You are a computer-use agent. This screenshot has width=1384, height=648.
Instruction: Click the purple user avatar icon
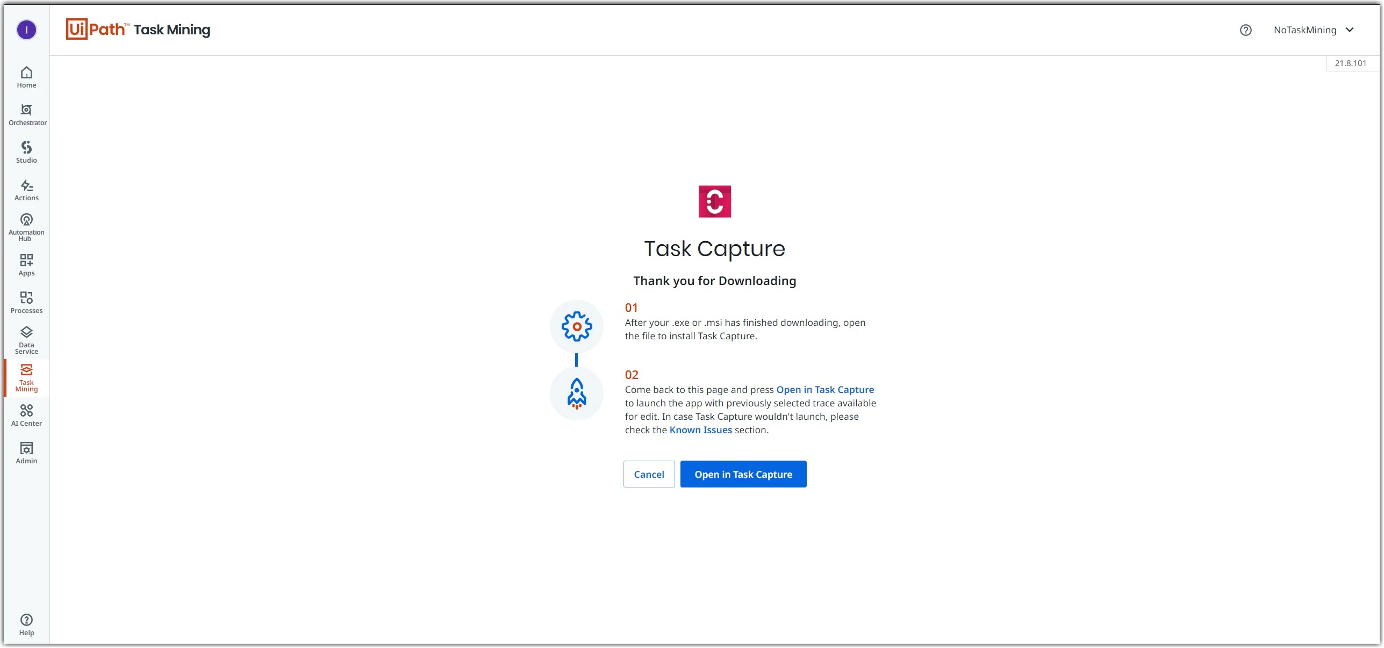point(26,30)
